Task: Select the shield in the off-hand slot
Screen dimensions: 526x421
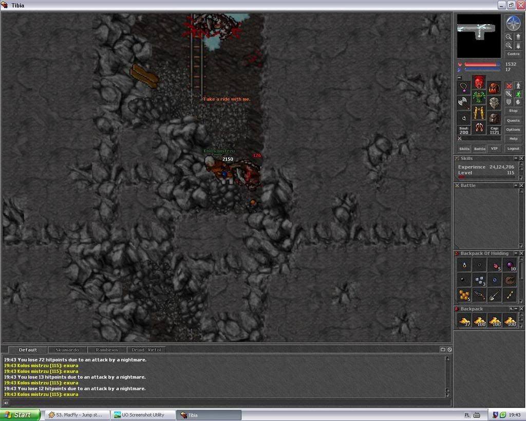Action: point(495,103)
